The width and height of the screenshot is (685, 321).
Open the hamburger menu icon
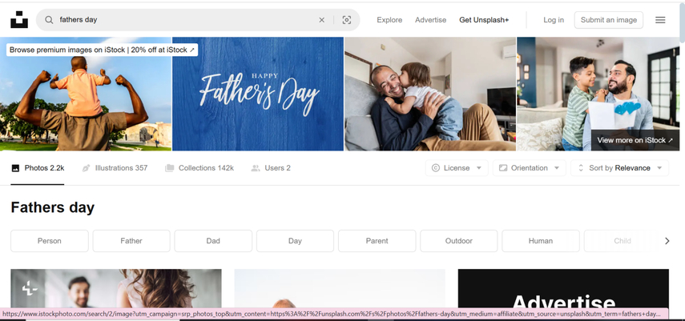660,20
